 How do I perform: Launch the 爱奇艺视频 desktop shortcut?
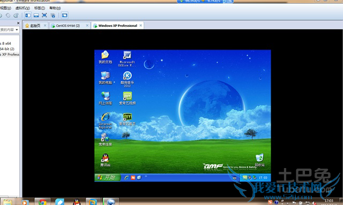tap(128, 98)
